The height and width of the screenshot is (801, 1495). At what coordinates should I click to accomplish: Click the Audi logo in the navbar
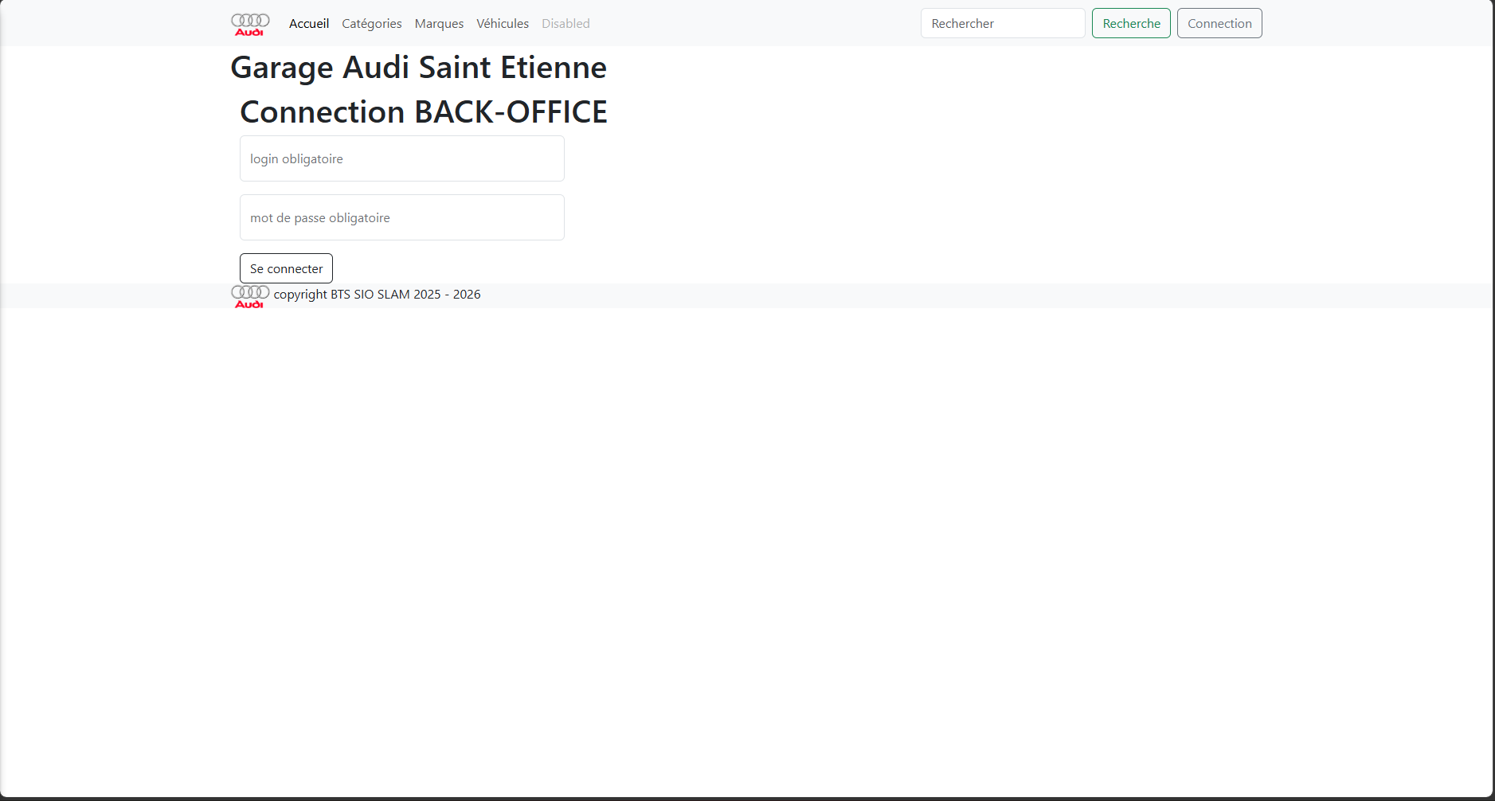click(250, 24)
